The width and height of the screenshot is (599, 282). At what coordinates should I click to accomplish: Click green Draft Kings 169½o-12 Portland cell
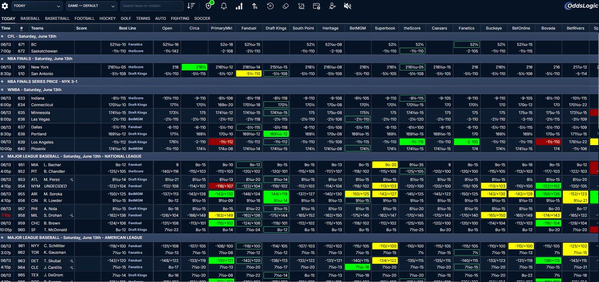tap(276, 134)
